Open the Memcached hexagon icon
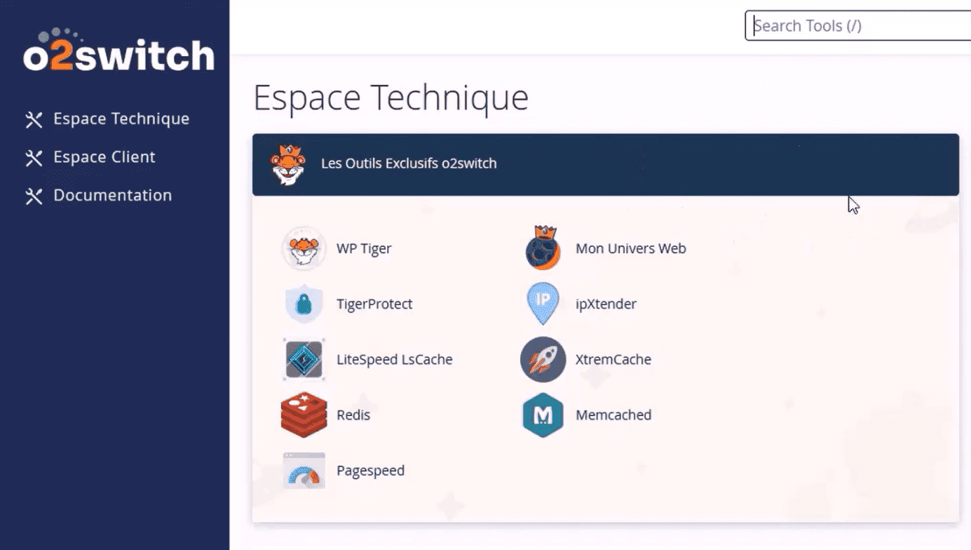 543,415
